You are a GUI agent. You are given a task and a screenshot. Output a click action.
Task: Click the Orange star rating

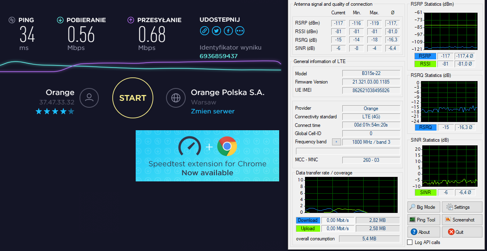click(55, 111)
